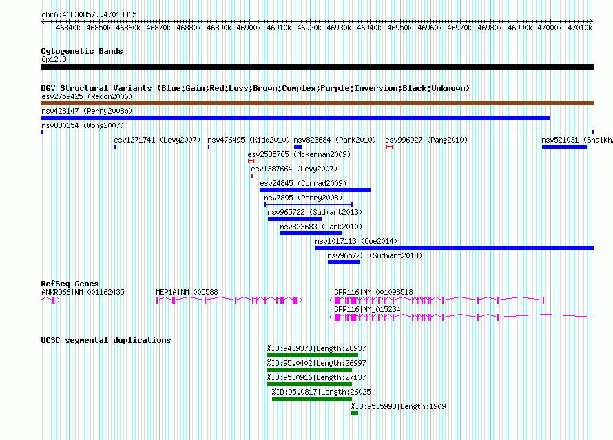The image size is (613, 440).
Task: Click the 46900k ruler tick label
Action: [249, 28]
